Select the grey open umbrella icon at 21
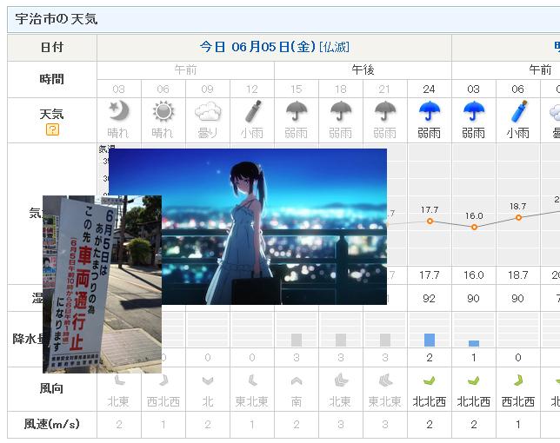Viewport: 560px width, 443px height. [385, 111]
